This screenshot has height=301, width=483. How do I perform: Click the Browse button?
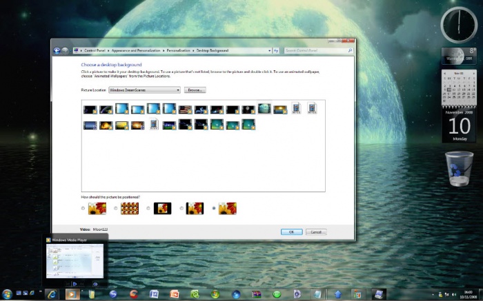195,90
